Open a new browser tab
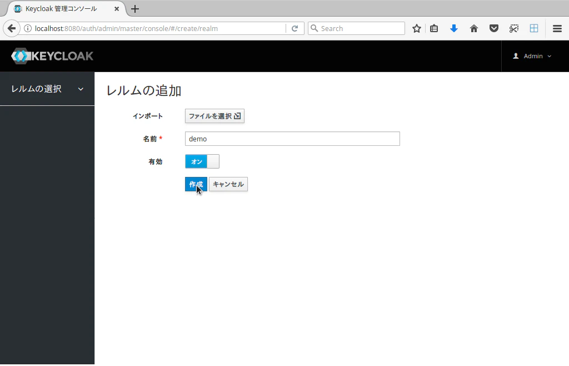The width and height of the screenshot is (569, 366). coord(135,9)
